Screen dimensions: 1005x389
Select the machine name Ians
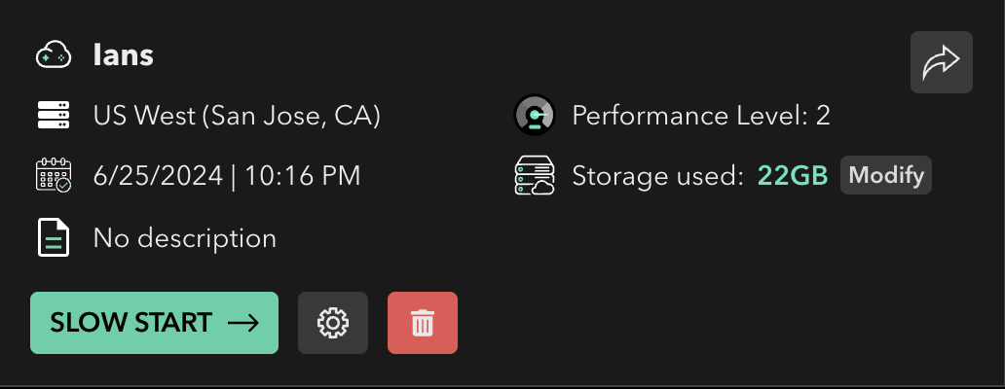[x=123, y=55]
